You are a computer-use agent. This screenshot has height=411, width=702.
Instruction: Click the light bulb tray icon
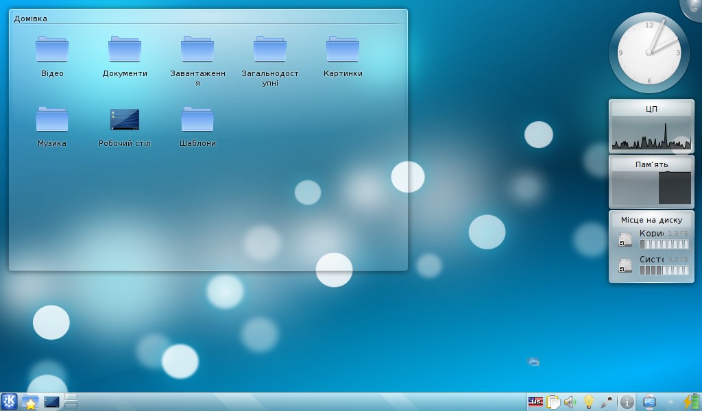coord(588,401)
